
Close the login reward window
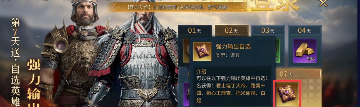pos(323,3)
